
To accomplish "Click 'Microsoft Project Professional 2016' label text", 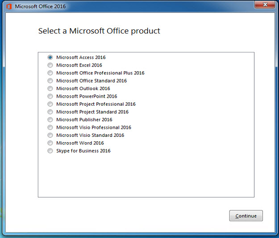I will pos(96,104).
